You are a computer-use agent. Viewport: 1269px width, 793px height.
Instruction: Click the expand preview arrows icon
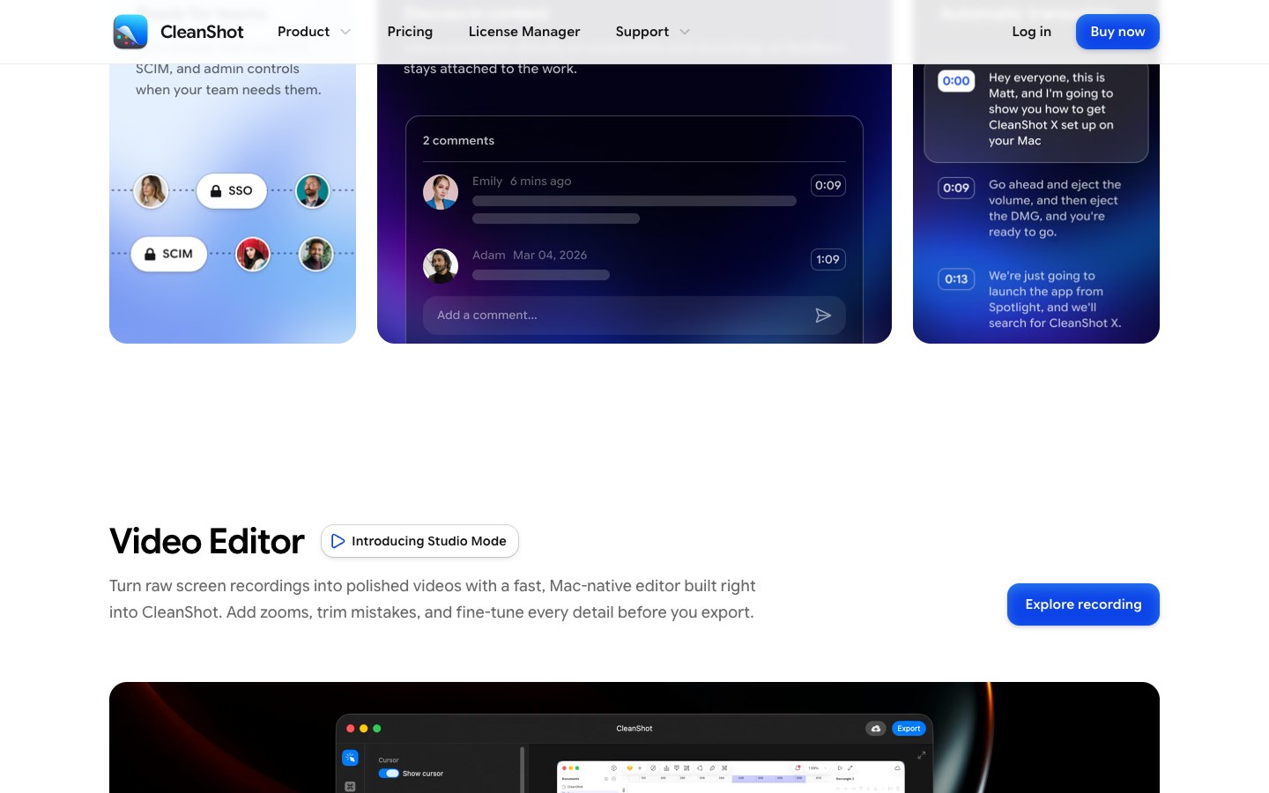pyautogui.click(x=922, y=755)
